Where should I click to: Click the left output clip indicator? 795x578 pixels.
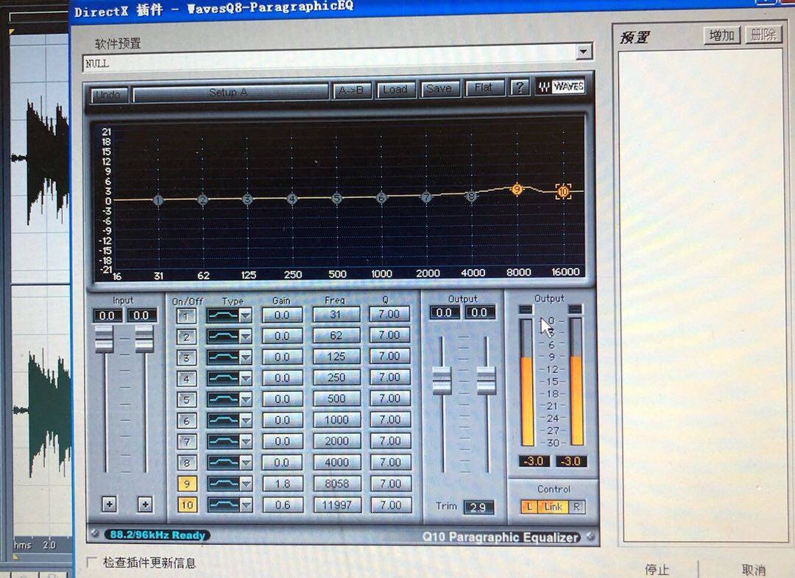(x=526, y=309)
